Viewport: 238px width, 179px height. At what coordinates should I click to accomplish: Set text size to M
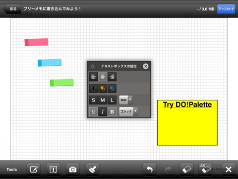[103, 100]
